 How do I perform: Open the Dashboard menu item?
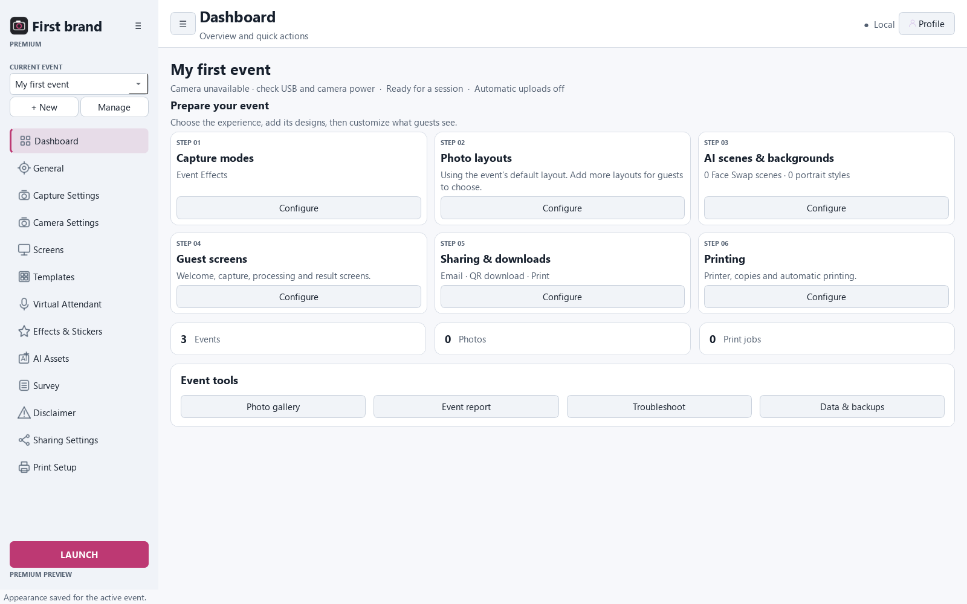79,141
